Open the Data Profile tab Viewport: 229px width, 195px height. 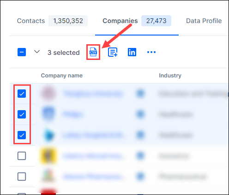[204, 21]
